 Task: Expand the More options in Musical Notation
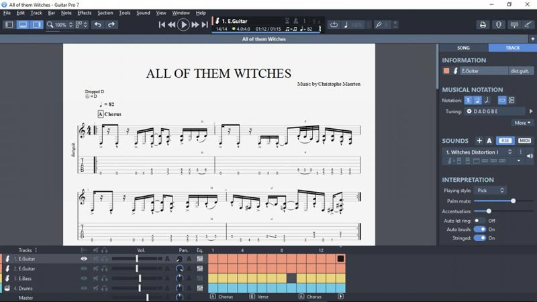coord(522,123)
